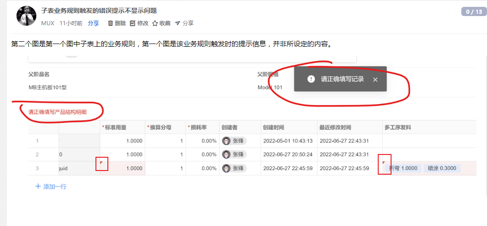487x226 pixels.
Task: Select the 最近修改时间 column header
Action: click(350, 127)
